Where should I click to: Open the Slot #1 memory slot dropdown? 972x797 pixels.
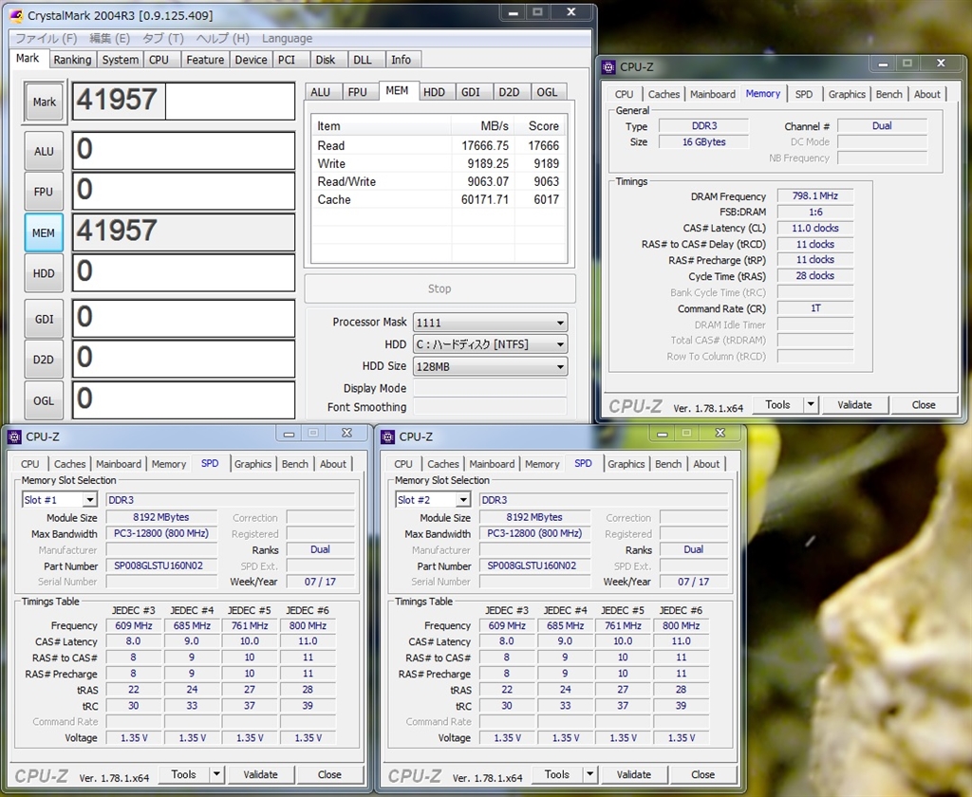[90, 499]
